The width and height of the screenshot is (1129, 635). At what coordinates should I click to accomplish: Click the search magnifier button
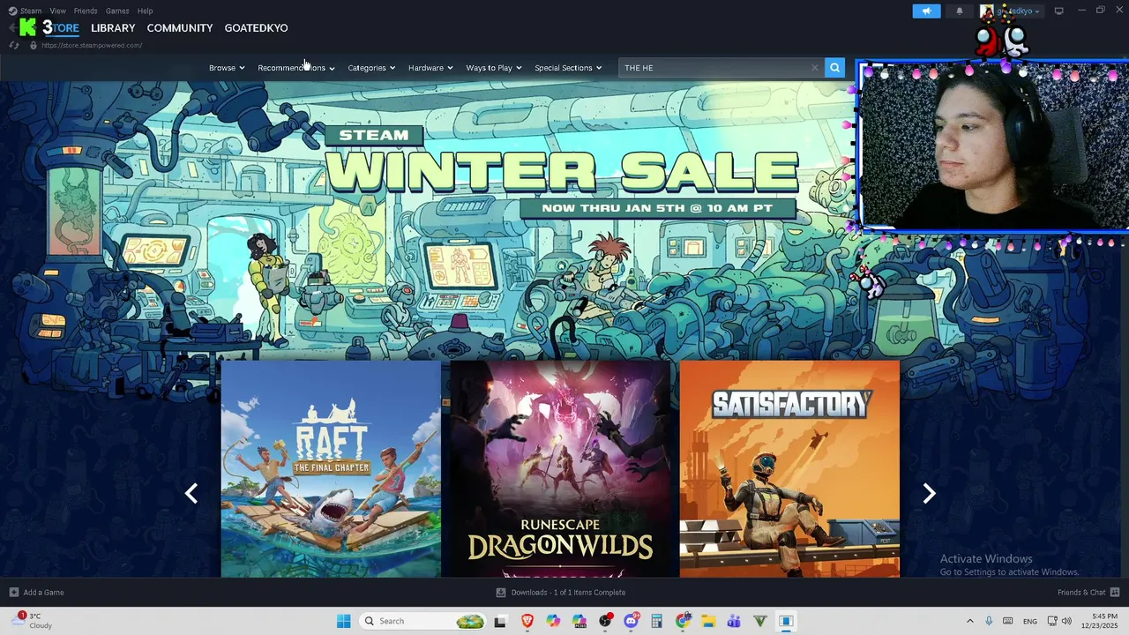[834, 68]
